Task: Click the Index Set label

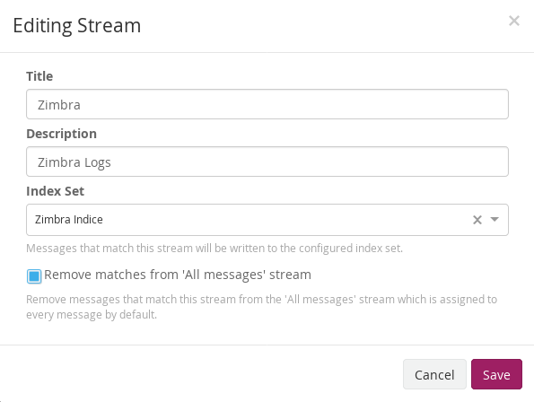Action: tap(55, 191)
